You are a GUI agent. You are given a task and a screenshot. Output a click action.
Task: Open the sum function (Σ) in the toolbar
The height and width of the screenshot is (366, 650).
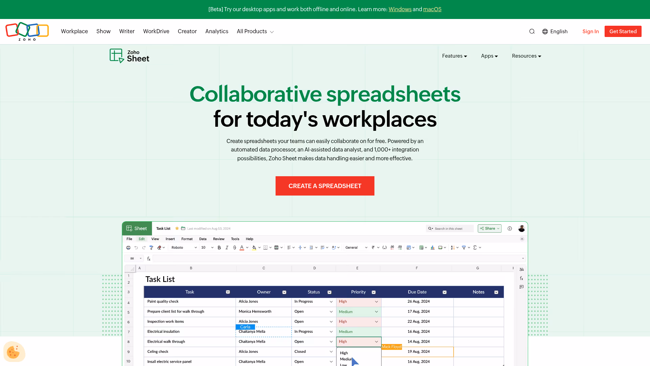click(475, 247)
